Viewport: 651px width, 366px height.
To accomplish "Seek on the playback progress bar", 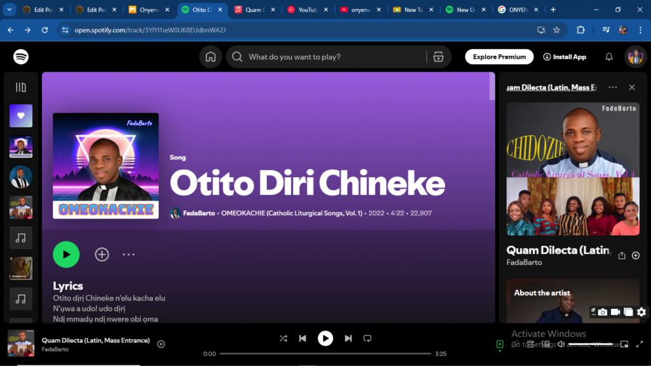I will (325, 353).
